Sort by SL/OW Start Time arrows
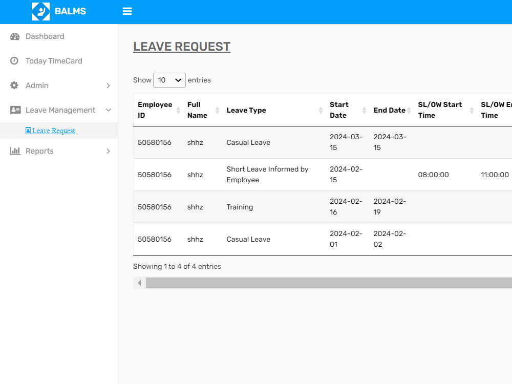This screenshot has width=512, height=384. pyautogui.click(x=472, y=110)
